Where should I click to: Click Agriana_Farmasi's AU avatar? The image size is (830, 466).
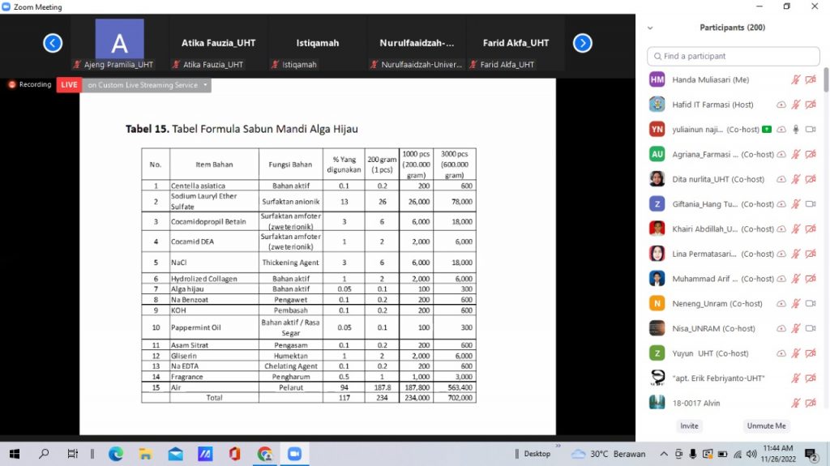(657, 154)
